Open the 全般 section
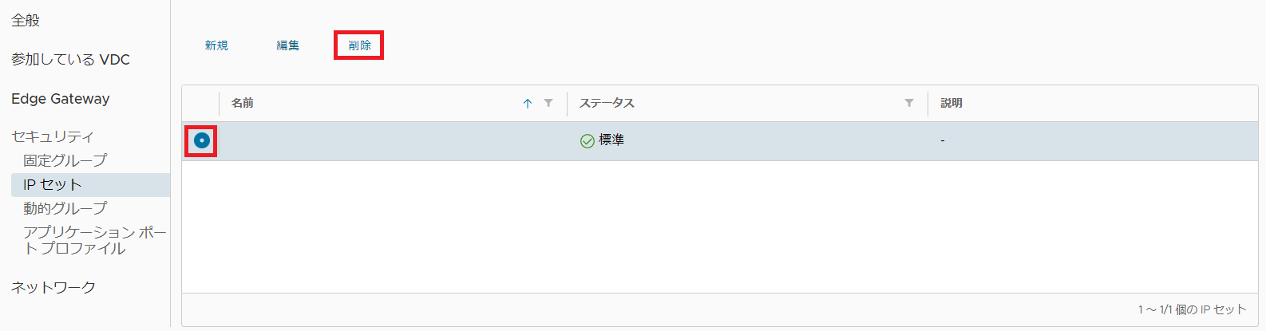The image size is (1266, 331). tap(26, 20)
